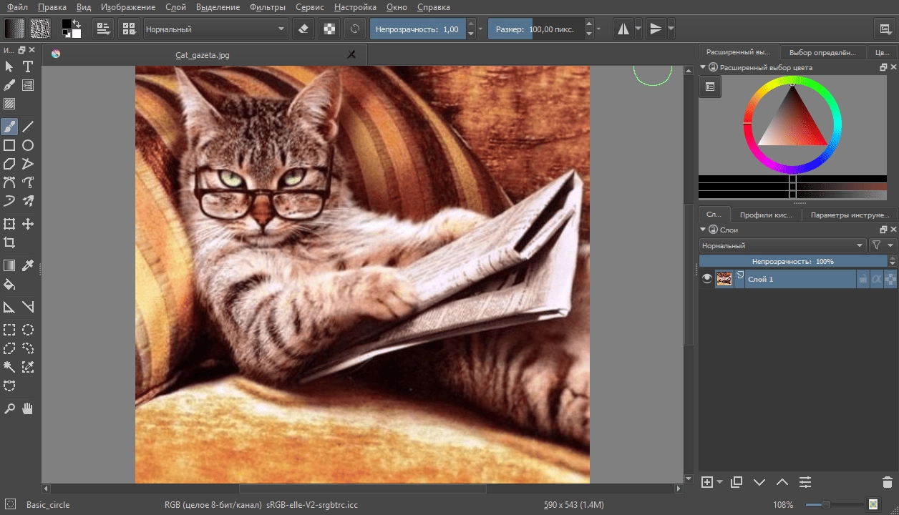The image size is (899, 515).
Task: Expand dropdown arrow next to Непрозрачность slider
Action: point(480,29)
